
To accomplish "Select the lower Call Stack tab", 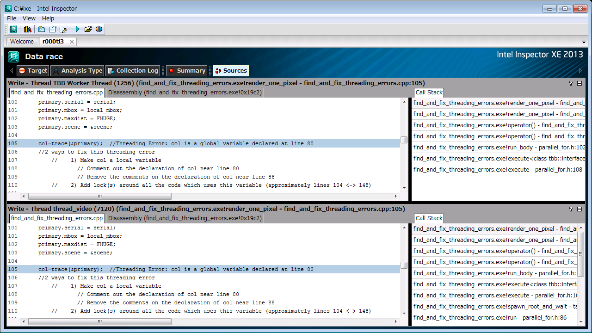I will pos(429,218).
